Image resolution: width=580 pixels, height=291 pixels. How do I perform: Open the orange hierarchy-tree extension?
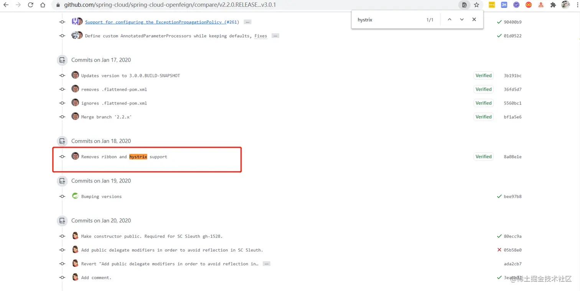(541, 5)
